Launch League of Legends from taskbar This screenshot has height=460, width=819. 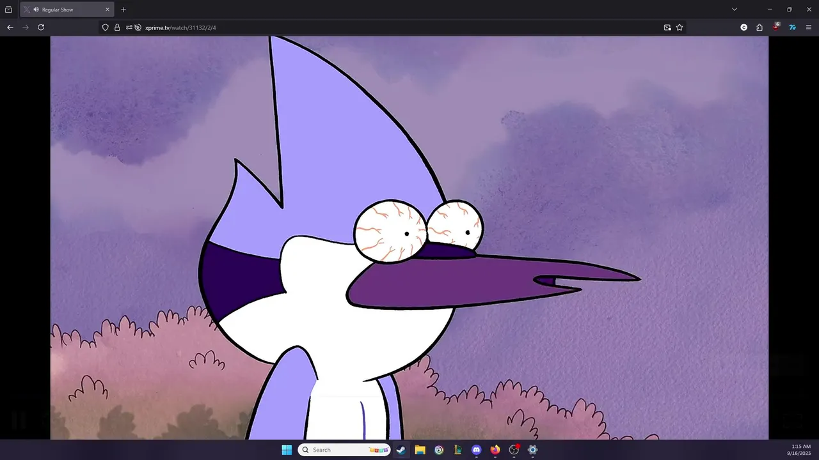coord(457,450)
